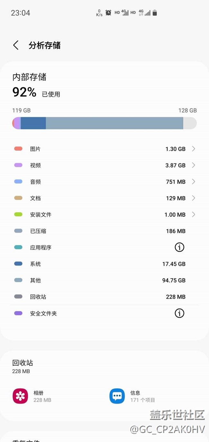
Task: Expand the 图片 category chevron
Action: click(x=193, y=149)
